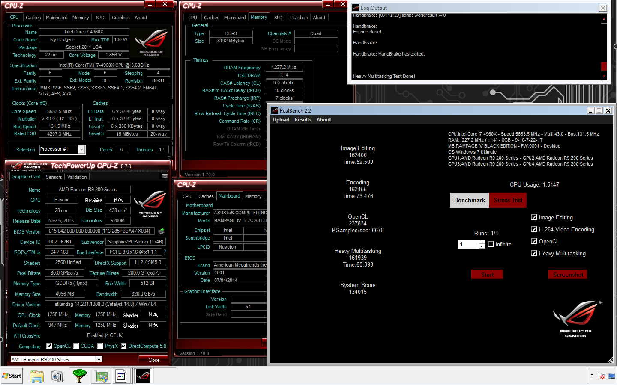
Task: Open Caches tab in Mainboard CPU-Z window
Action: [206, 196]
